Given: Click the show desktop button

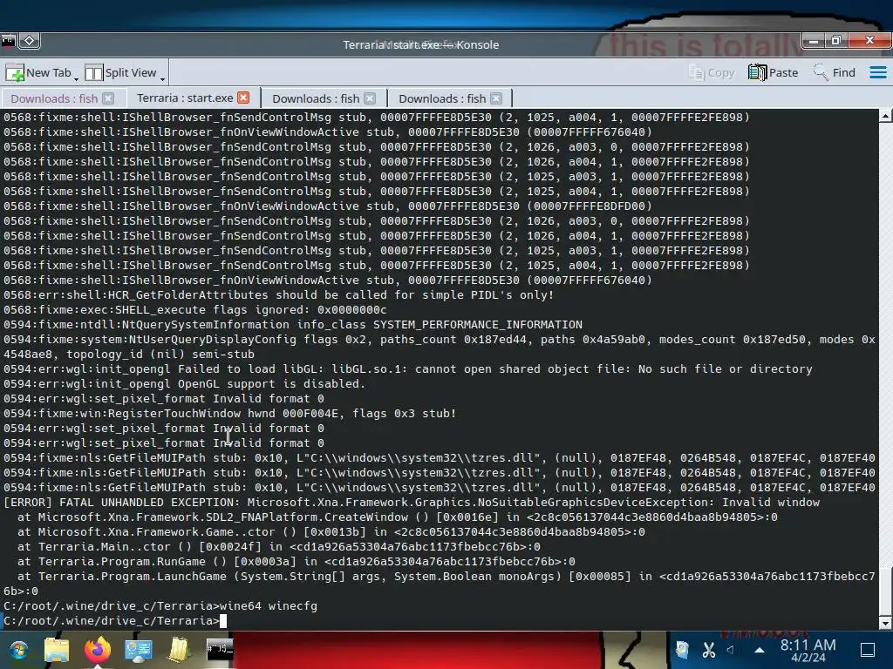Looking at the screenshot, I should (x=868, y=650).
